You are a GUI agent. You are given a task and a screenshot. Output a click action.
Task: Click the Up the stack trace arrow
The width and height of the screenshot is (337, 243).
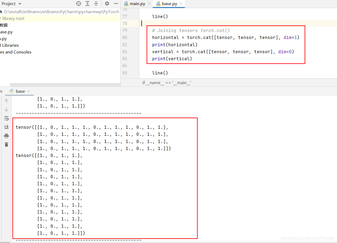click(6, 101)
